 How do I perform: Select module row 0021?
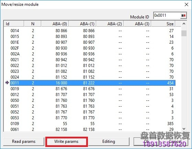tap(93, 60)
